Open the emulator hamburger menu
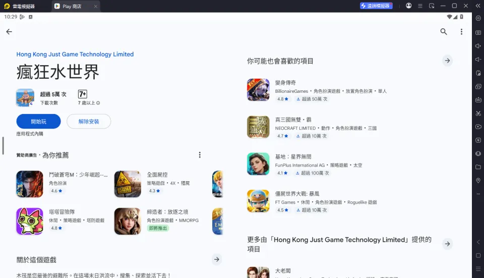Image resolution: width=484 pixels, height=278 pixels. 420,6
